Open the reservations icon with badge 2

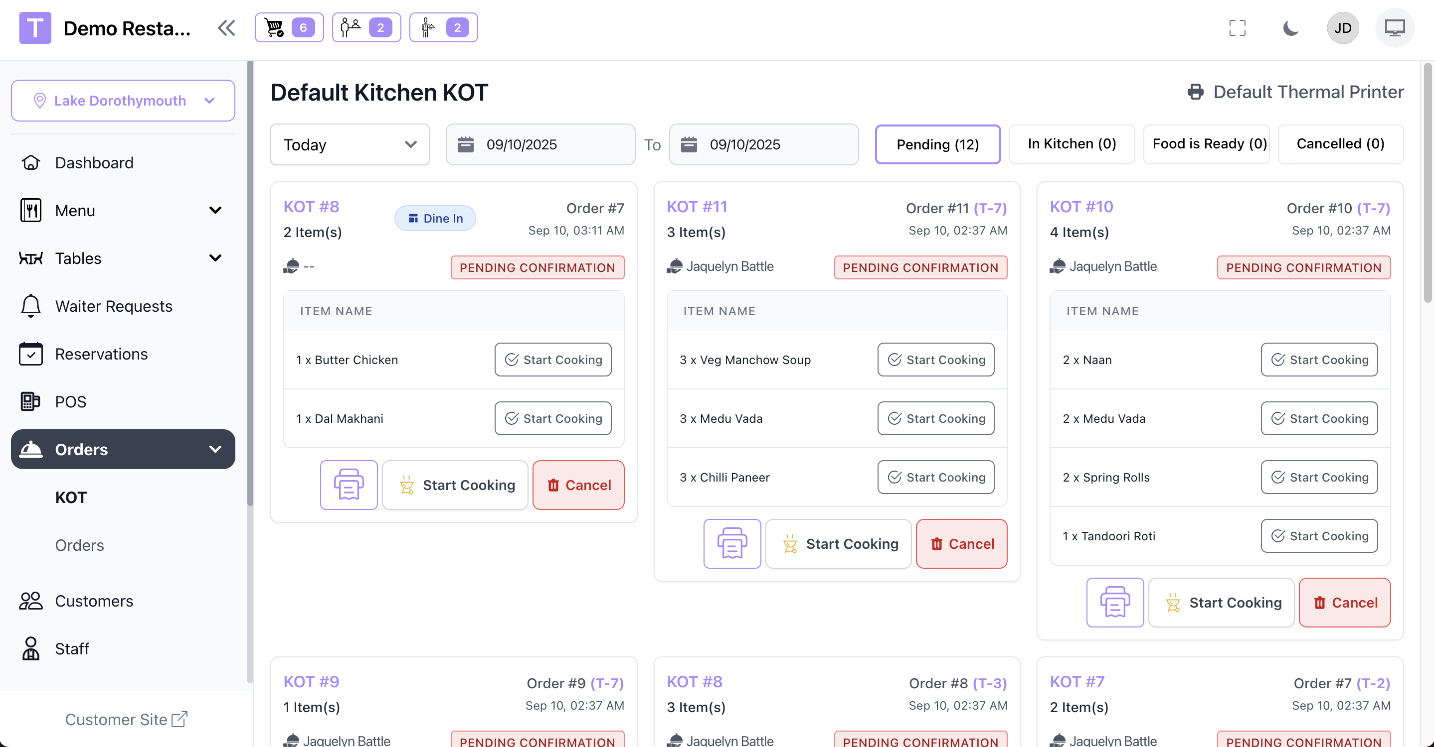click(x=366, y=27)
